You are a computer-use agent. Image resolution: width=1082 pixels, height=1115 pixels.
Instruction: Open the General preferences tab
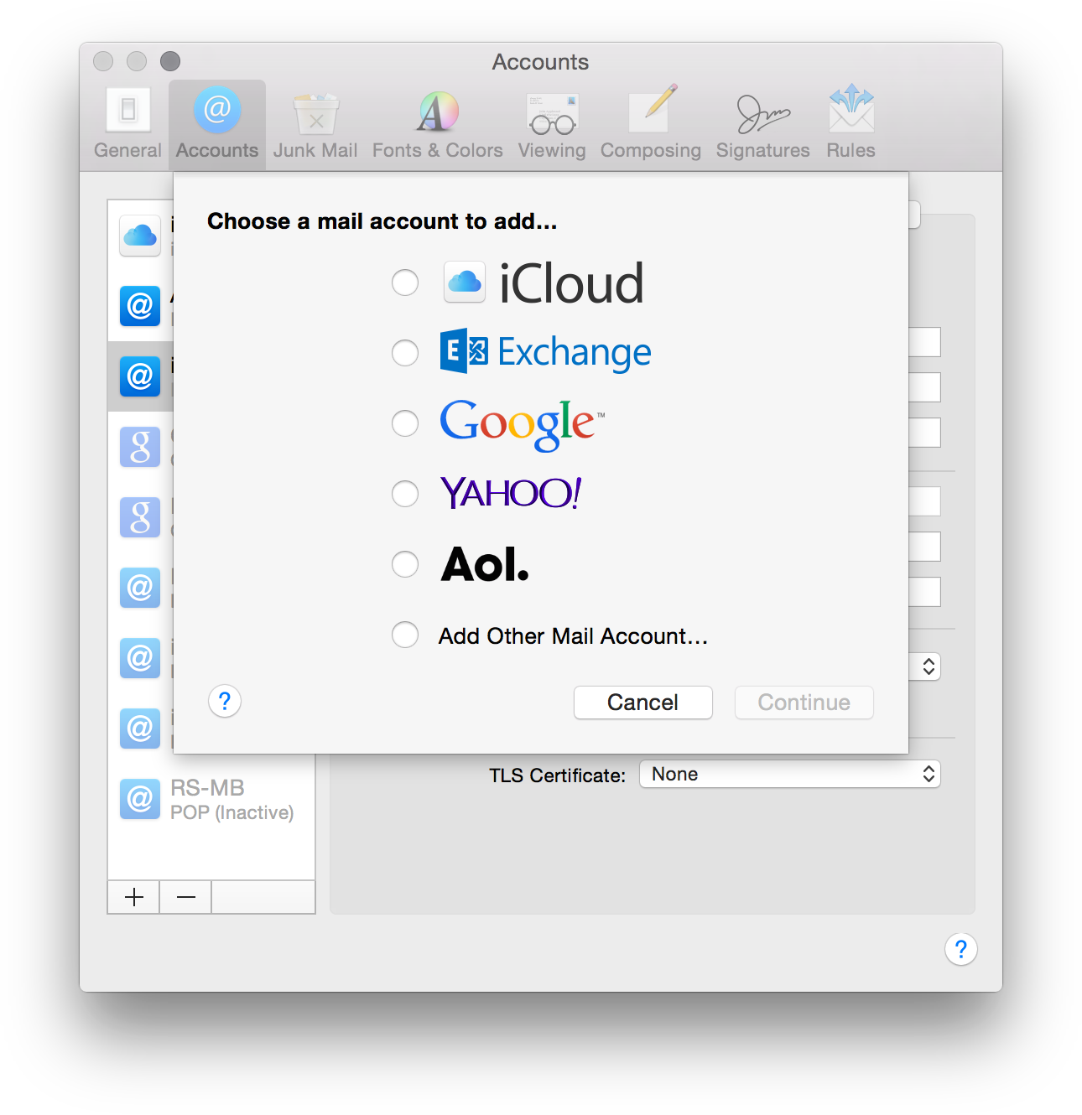pos(127,124)
